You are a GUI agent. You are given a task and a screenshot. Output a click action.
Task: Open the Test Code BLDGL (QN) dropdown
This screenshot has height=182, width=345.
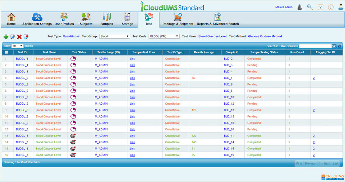coord(164,37)
